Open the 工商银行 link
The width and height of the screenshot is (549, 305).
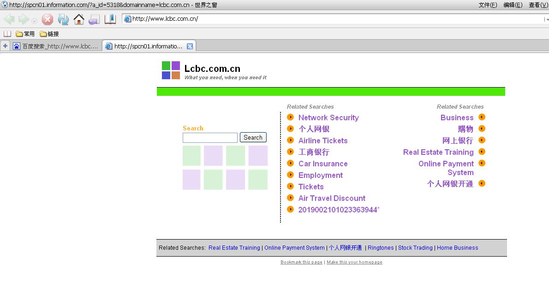(x=314, y=152)
